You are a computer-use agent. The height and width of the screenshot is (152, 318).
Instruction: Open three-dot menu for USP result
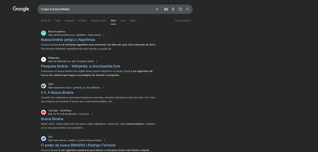(103, 88)
